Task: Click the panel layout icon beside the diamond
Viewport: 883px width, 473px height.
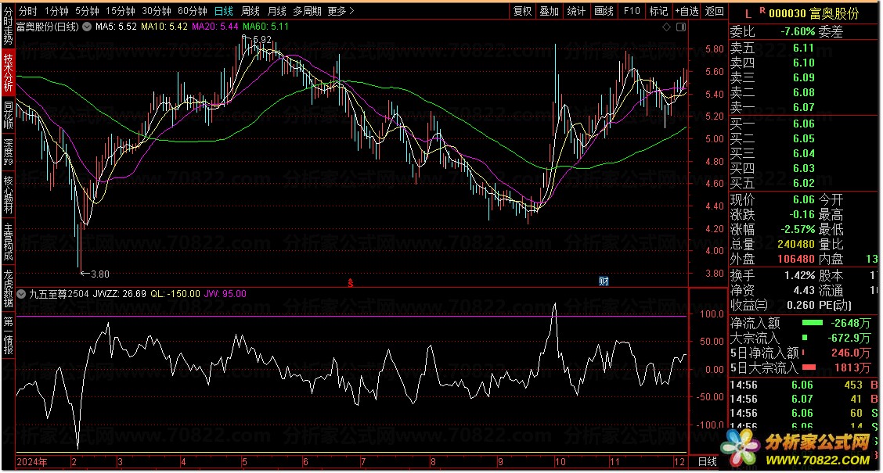Action: 679,27
